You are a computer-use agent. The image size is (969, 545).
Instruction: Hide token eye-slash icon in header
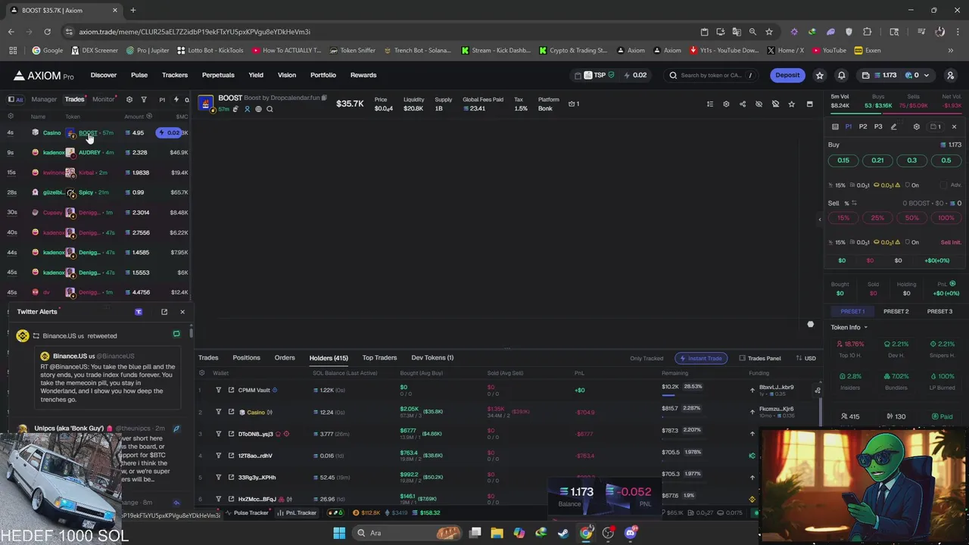pos(759,104)
